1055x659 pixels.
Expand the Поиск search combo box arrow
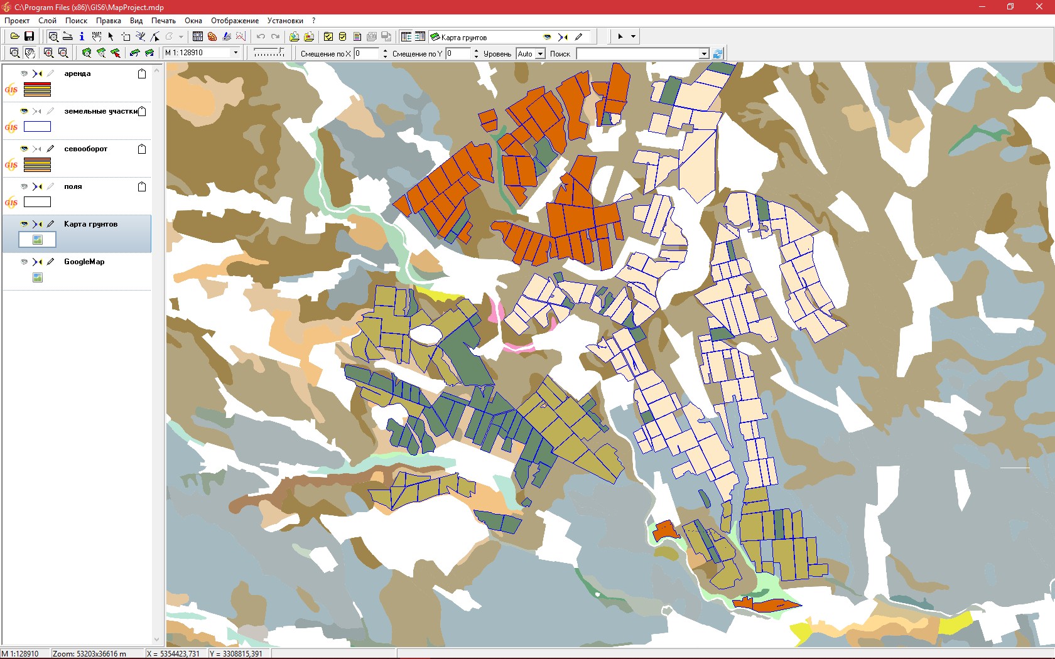(704, 54)
